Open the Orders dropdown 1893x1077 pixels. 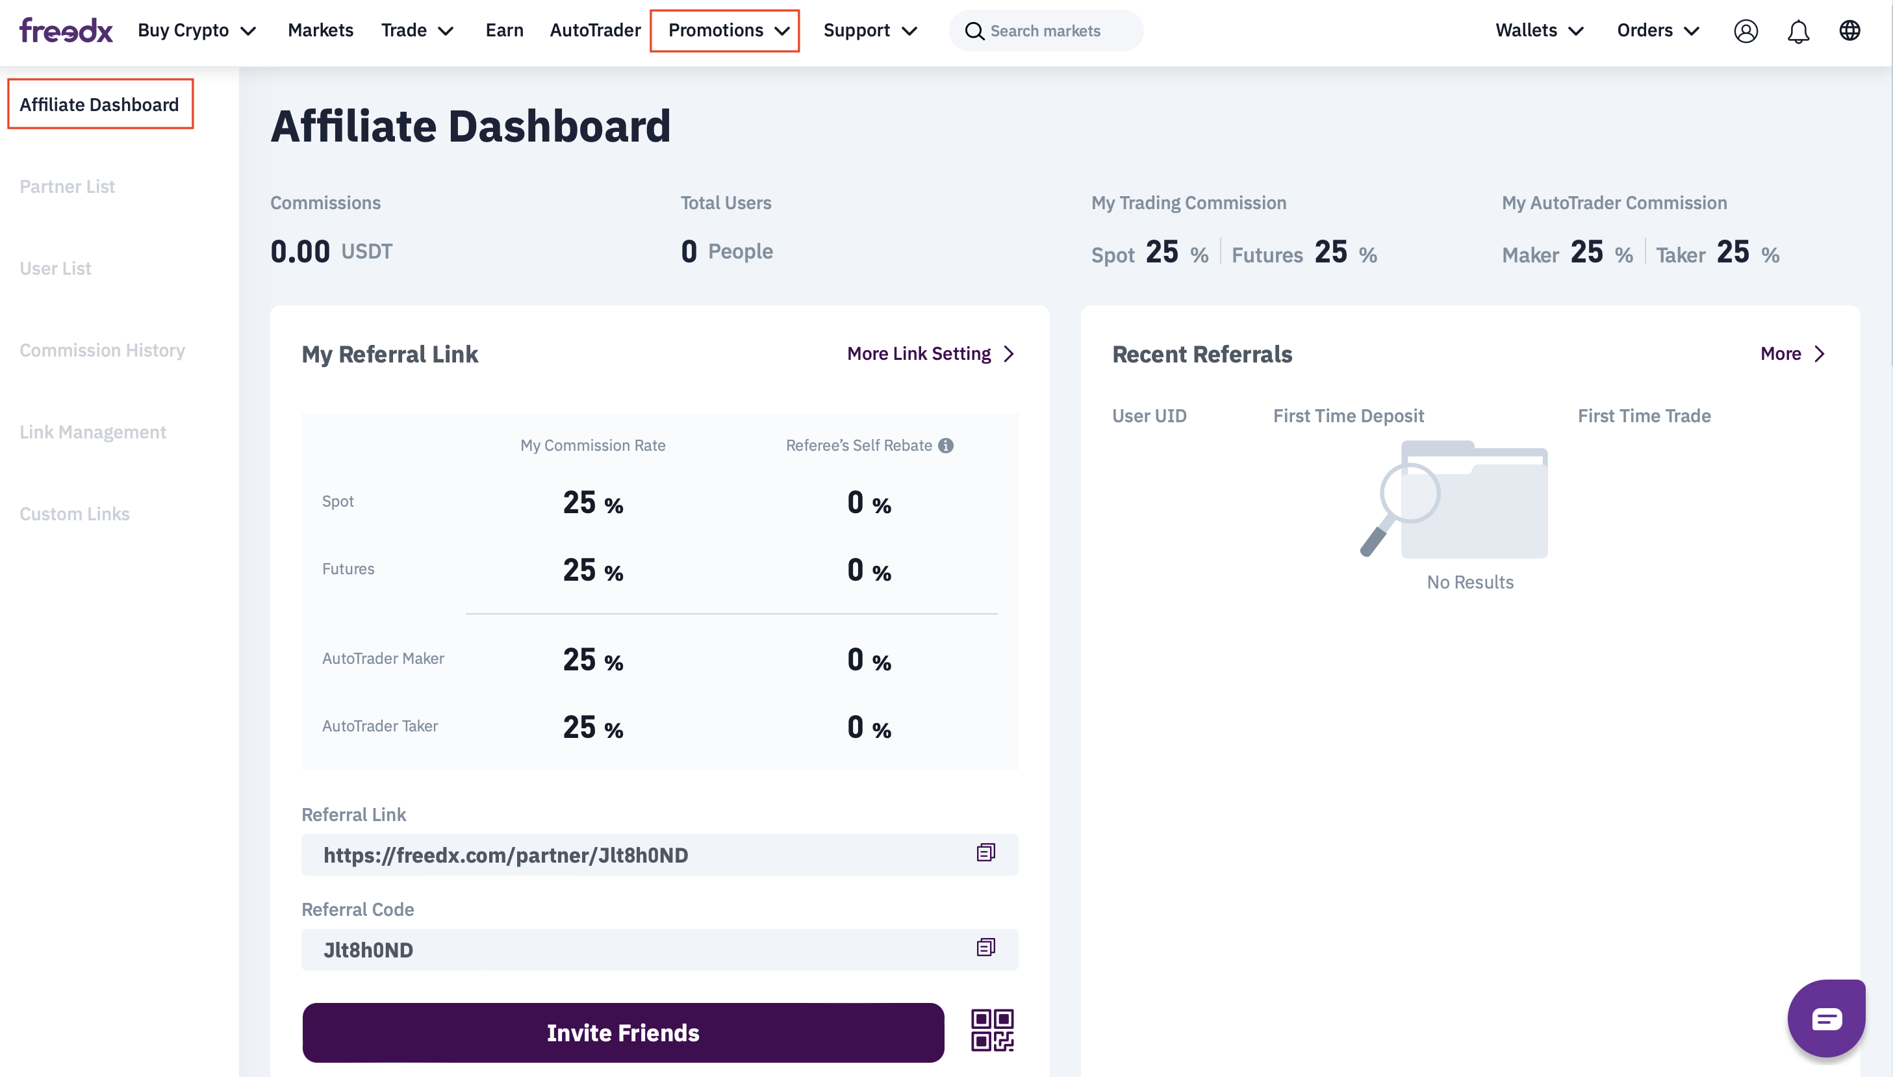click(x=1657, y=31)
